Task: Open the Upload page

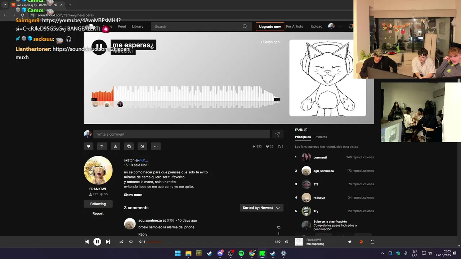Action: click(x=317, y=26)
